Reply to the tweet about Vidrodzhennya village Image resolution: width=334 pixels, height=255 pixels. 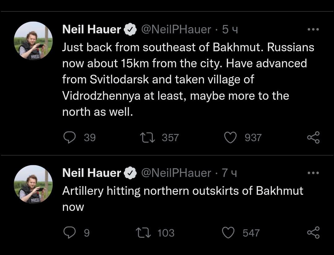[70, 137]
